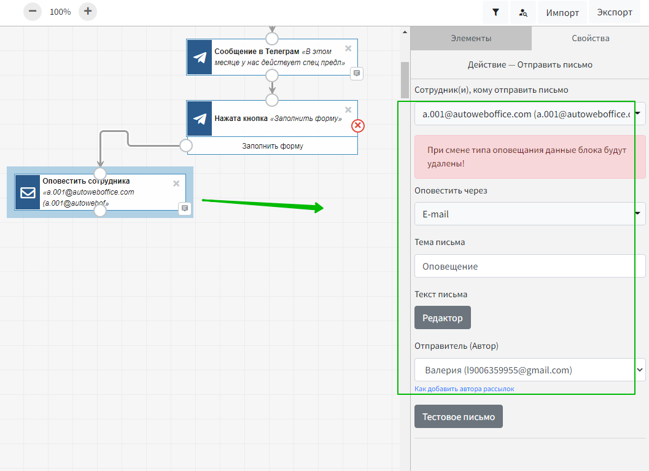Switch to the Свойства tab
Image resolution: width=649 pixels, height=471 pixels.
pos(590,38)
